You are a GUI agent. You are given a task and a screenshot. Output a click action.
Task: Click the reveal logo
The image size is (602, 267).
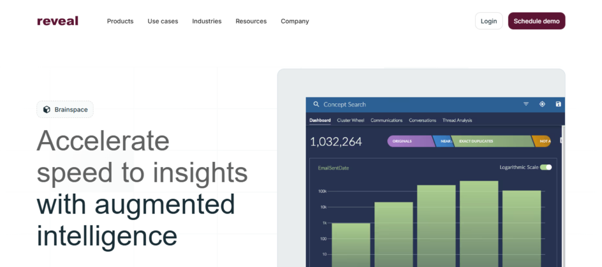(58, 21)
